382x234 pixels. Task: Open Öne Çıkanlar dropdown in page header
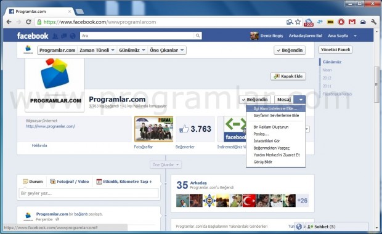point(166,50)
